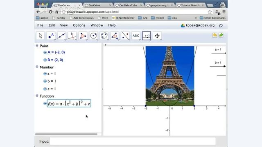This screenshot has width=262, height=147.
Task: Collapse the Point category
Action: pyautogui.click(x=37, y=45)
